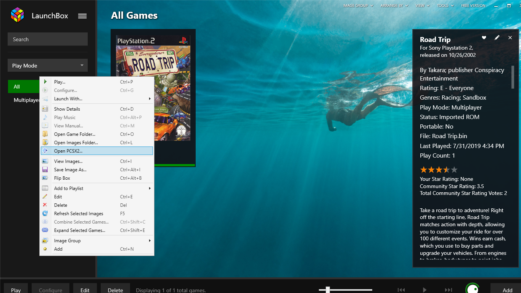This screenshot has width=521, height=293.
Task: Click the View Images picture icon
Action: point(45,161)
